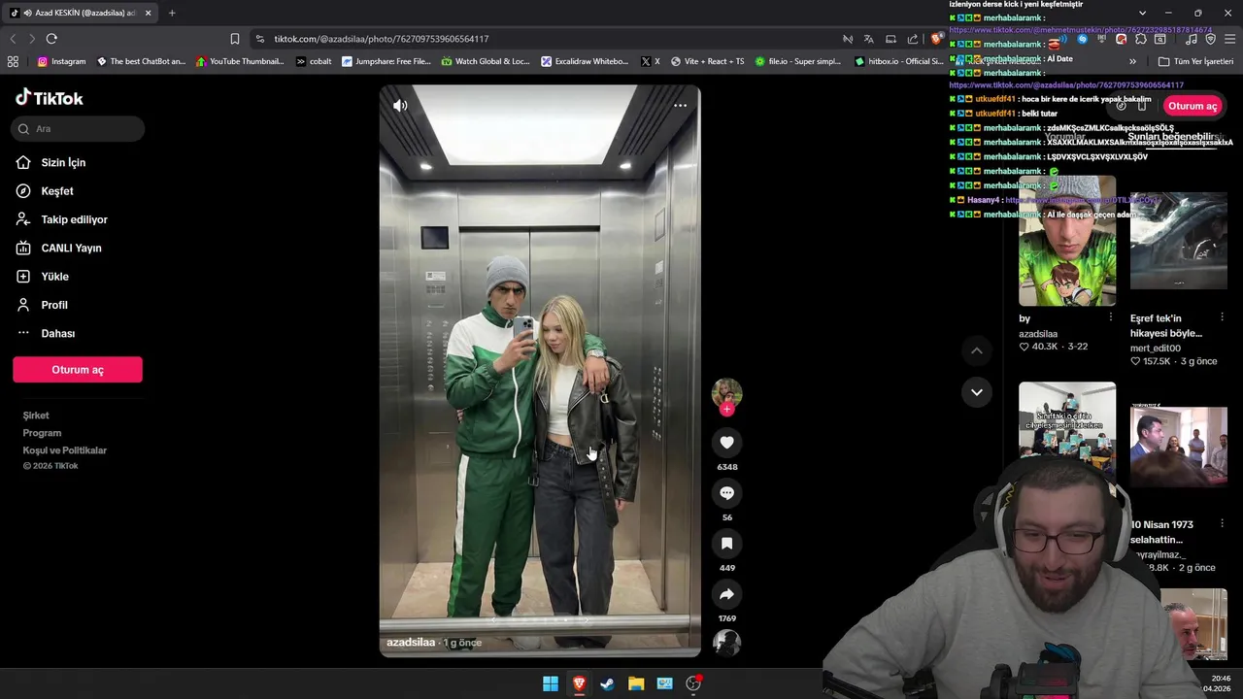Go forward in the browser

pos(32,39)
